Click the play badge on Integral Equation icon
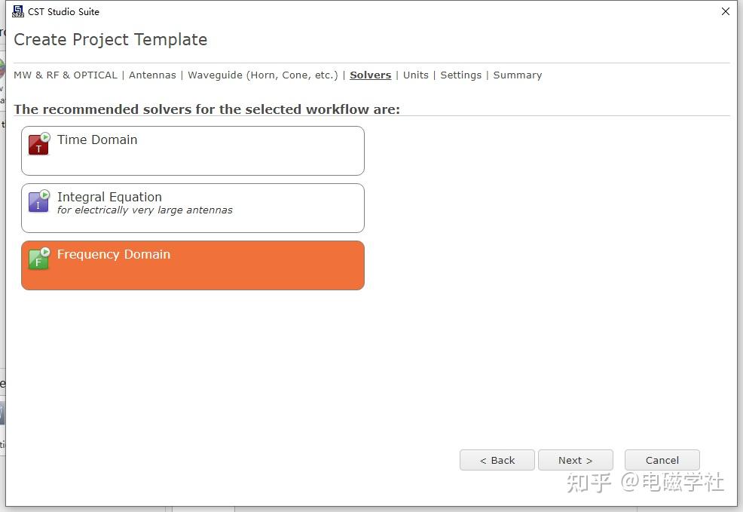Image resolution: width=743 pixels, height=512 pixels. click(x=43, y=194)
